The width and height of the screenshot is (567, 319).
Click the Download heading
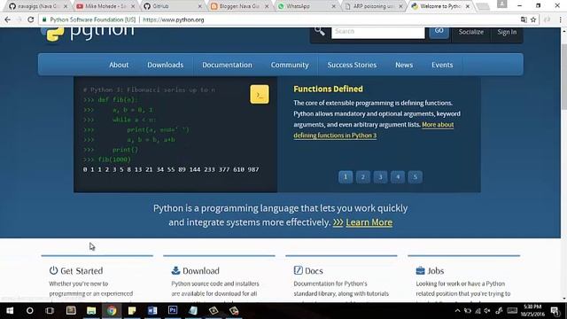pos(201,270)
